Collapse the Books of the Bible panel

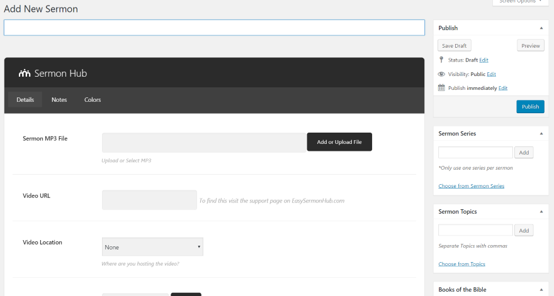click(541, 289)
